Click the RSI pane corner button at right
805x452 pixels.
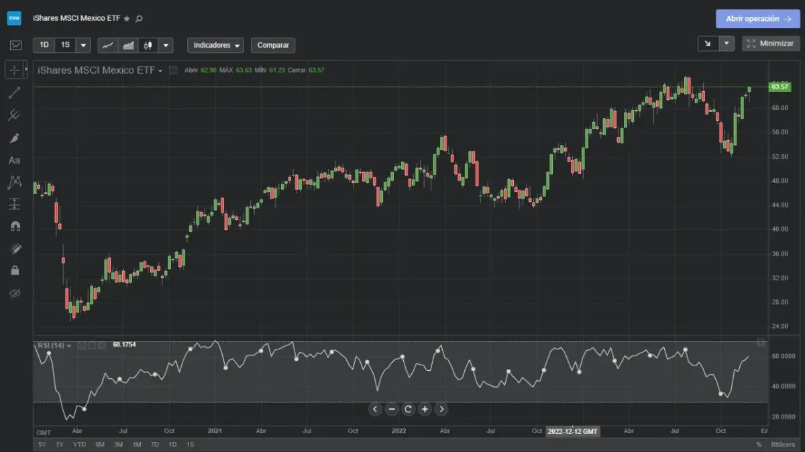(760, 343)
